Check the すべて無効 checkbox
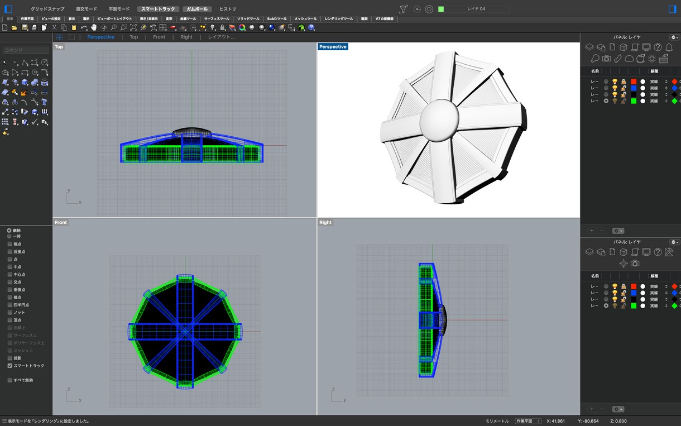 click(x=10, y=380)
